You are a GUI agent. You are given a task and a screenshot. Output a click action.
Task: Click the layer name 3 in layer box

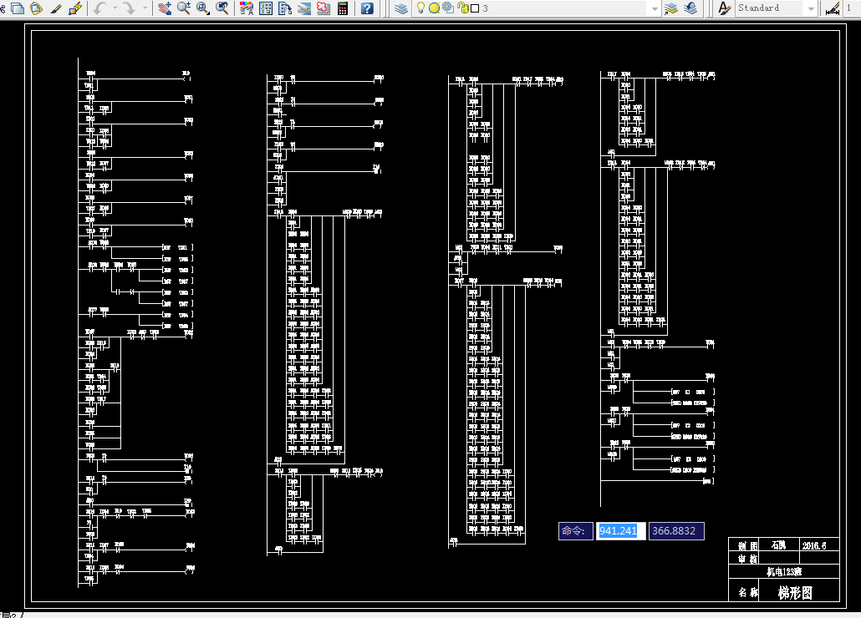(485, 8)
